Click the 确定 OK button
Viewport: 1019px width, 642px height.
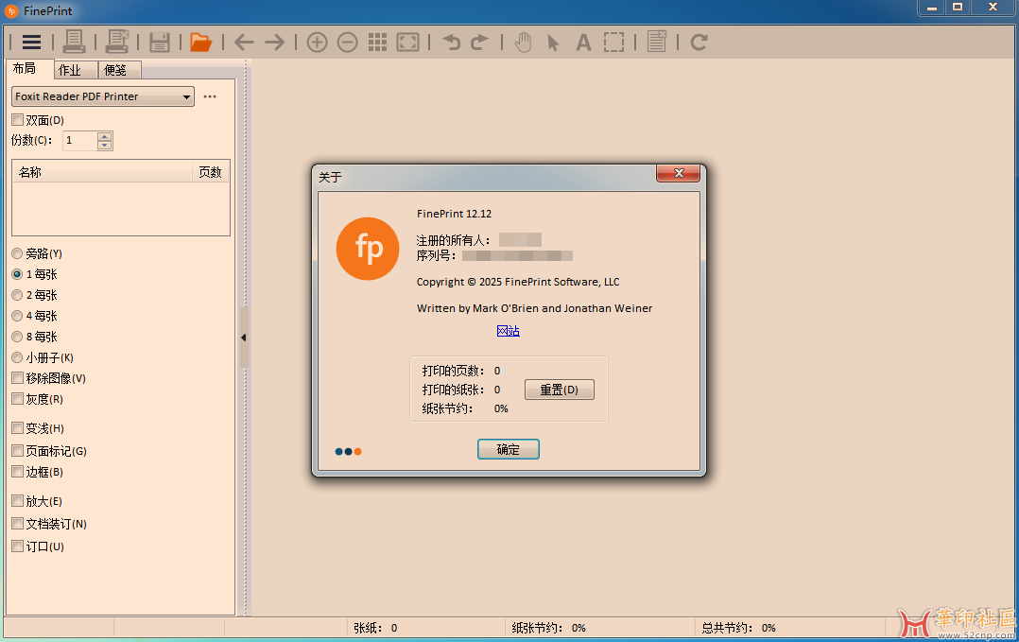point(509,450)
